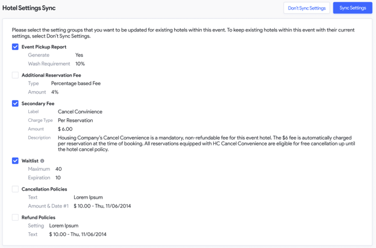Click the Cancellation Policies label
The height and width of the screenshot is (248, 376).
(45, 189)
